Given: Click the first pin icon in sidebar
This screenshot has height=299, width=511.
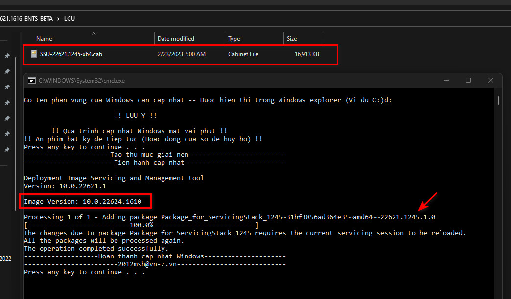Looking at the screenshot, I should pyautogui.click(x=7, y=56).
